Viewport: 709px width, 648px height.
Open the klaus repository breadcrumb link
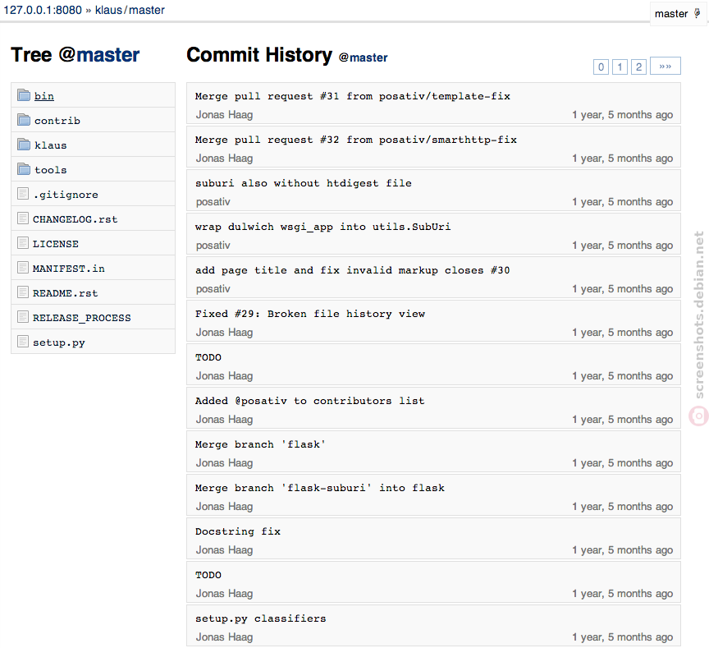pos(108,10)
